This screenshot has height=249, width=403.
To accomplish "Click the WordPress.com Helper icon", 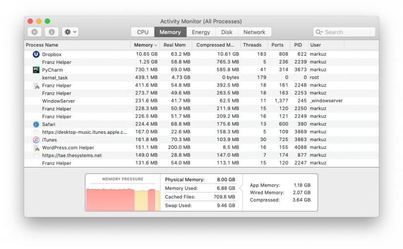I will 36,147.
